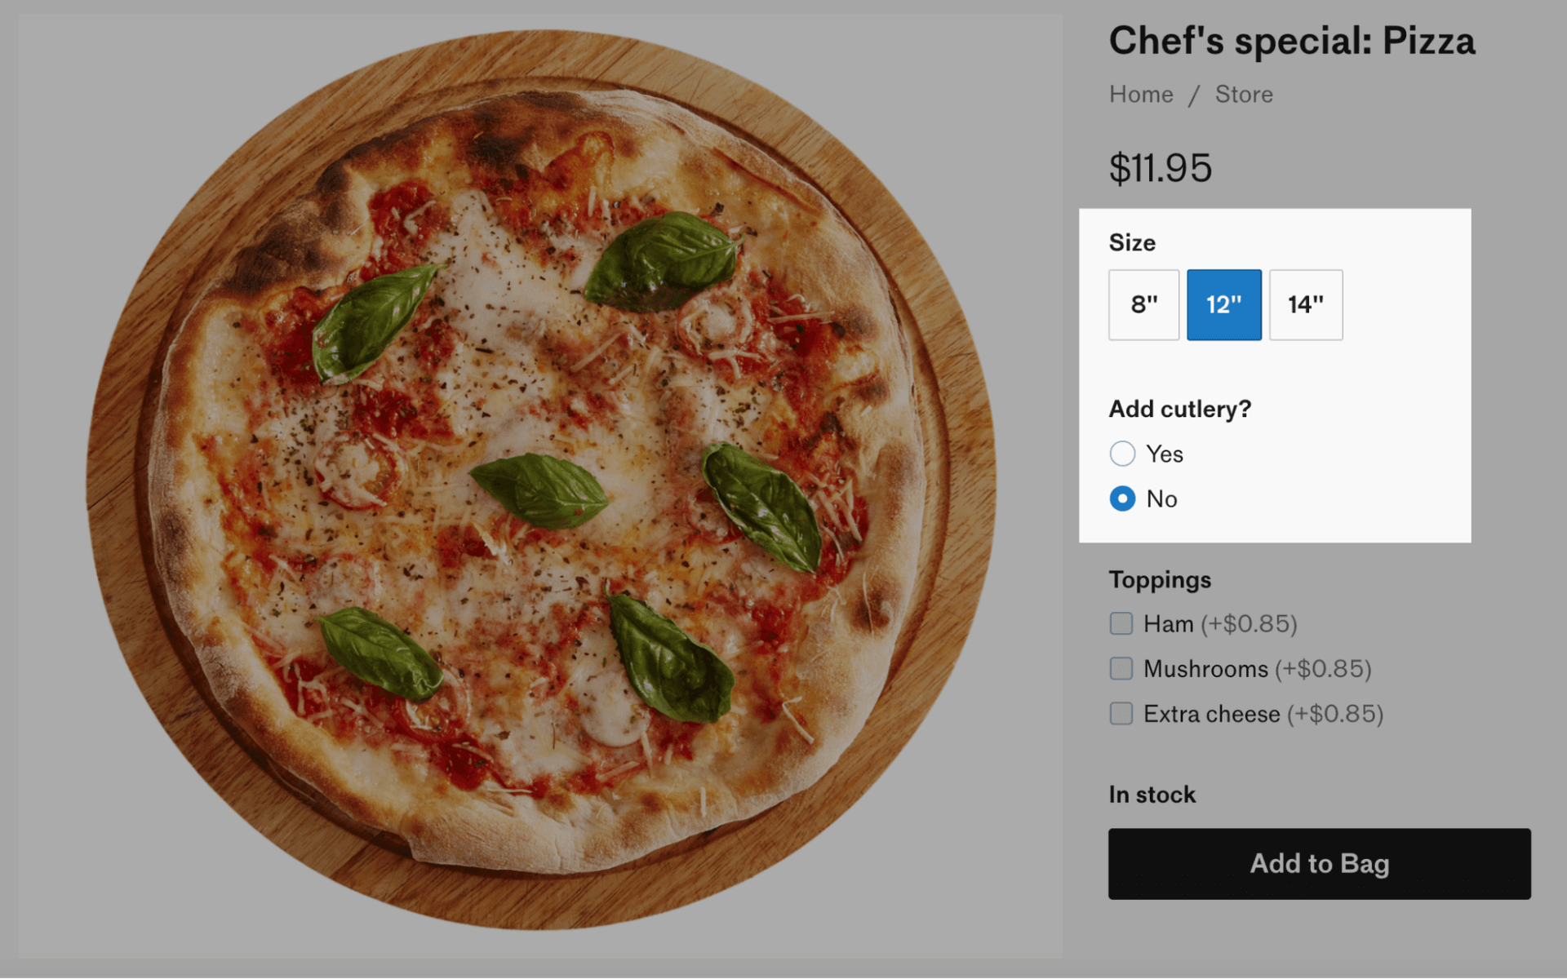Check the Extra cheese checkbox
Image resolution: width=1567 pixels, height=979 pixels.
1121,714
